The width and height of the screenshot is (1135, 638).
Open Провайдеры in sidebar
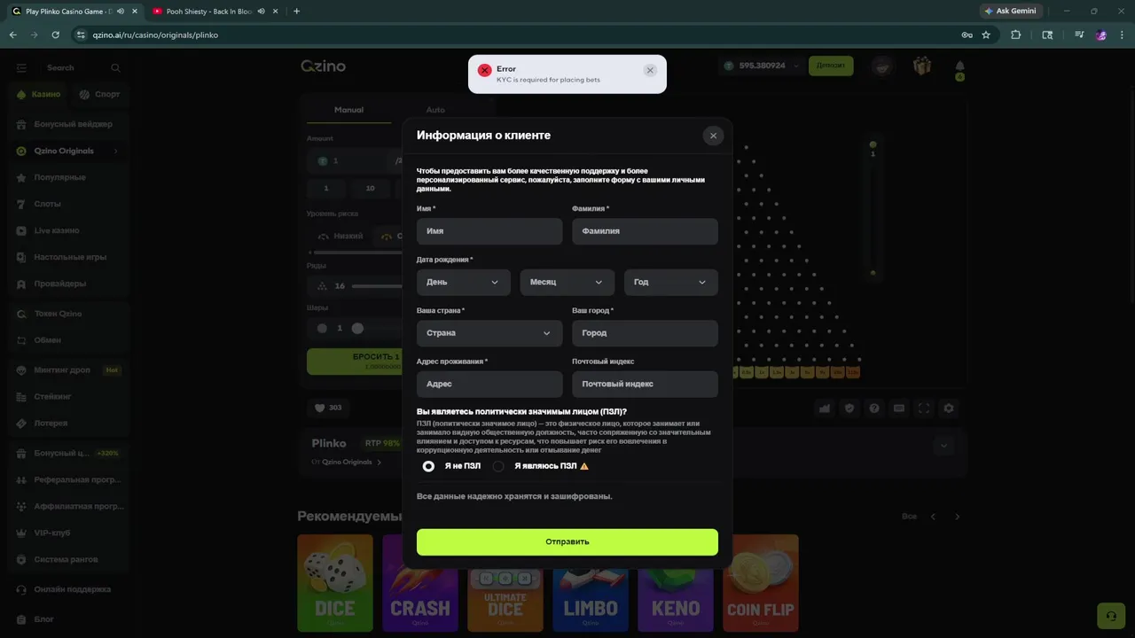pyautogui.click(x=67, y=284)
